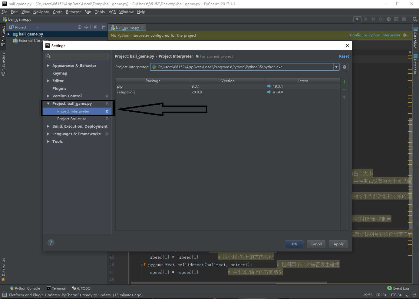The width and height of the screenshot is (419, 299).
Task: Expand ball_game.py node in Project tree
Action: click(x=9, y=34)
